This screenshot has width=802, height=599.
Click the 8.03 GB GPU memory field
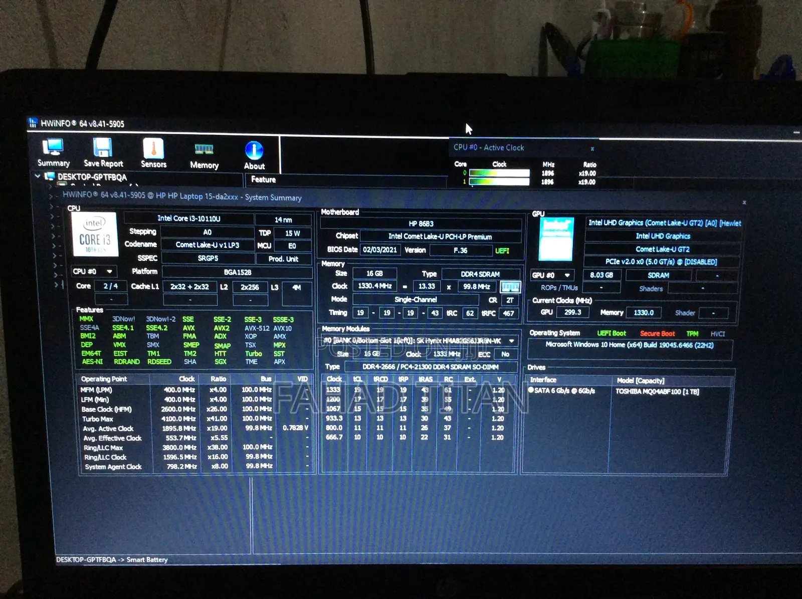pos(601,275)
